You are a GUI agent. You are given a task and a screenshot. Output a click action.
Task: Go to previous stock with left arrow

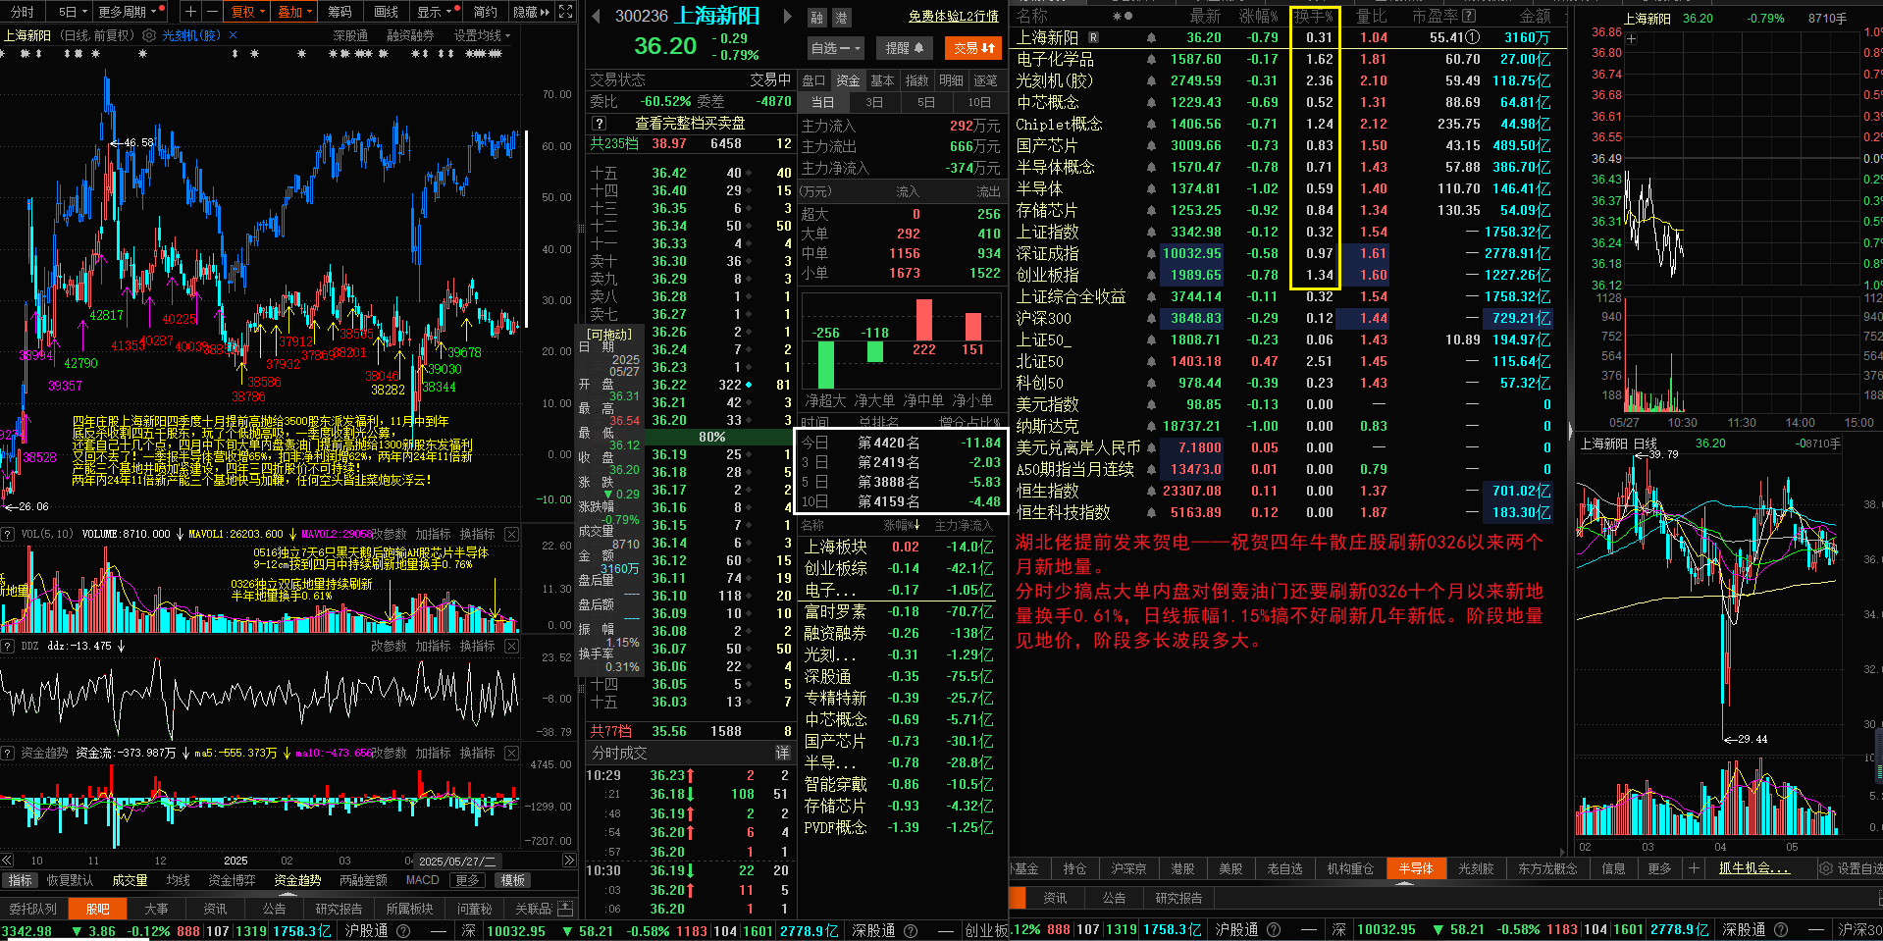coord(596,16)
